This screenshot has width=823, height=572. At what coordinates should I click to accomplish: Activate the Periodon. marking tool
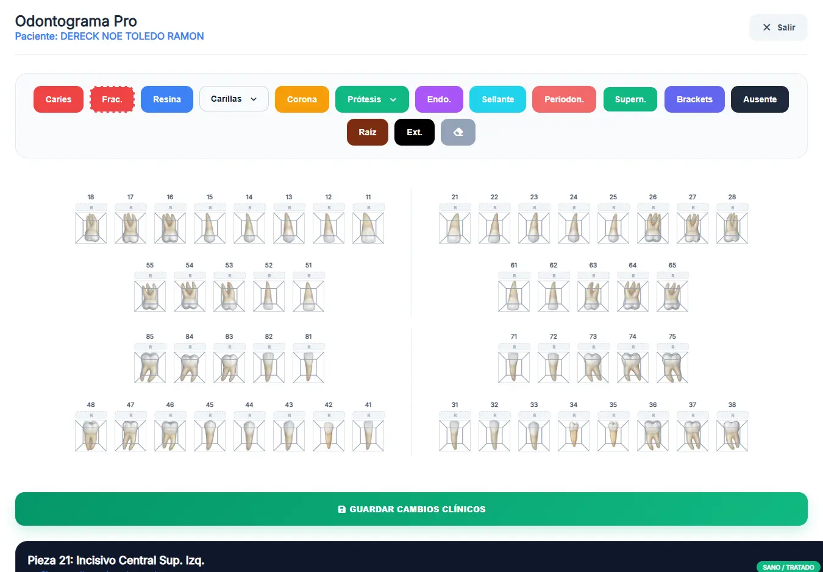click(564, 99)
